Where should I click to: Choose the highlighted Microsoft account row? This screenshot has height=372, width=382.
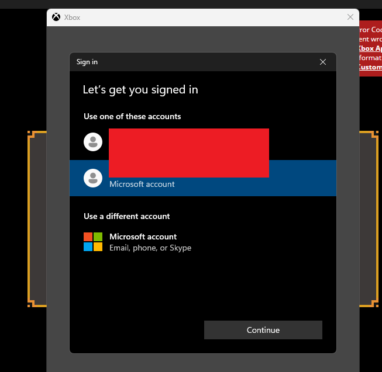(x=203, y=178)
